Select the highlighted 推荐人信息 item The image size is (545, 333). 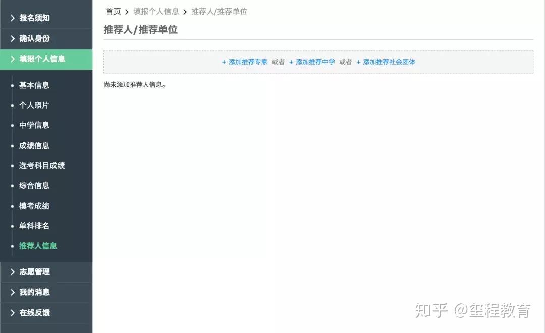click(38, 246)
